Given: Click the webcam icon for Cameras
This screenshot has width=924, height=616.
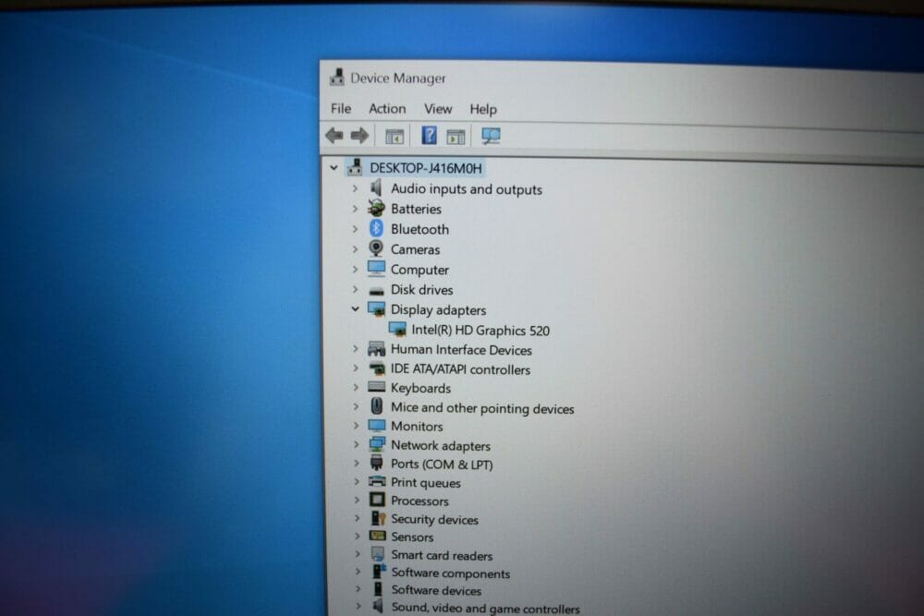Looking at the screenshot, I should [376, 248].
